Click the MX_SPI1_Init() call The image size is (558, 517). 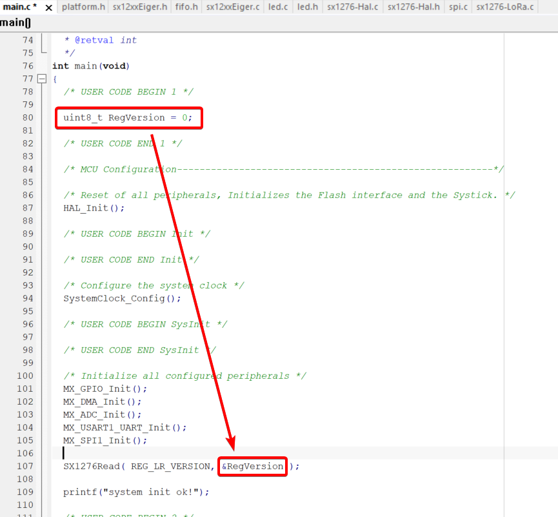click(105, 440)
